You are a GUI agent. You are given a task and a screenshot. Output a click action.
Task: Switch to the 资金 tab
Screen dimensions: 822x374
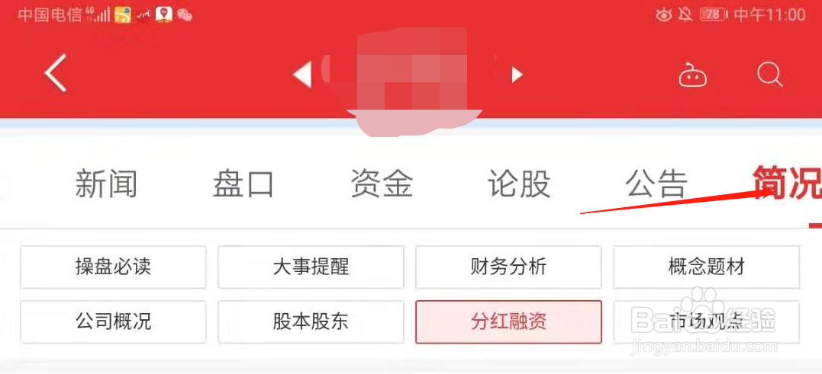pos(382,184)
